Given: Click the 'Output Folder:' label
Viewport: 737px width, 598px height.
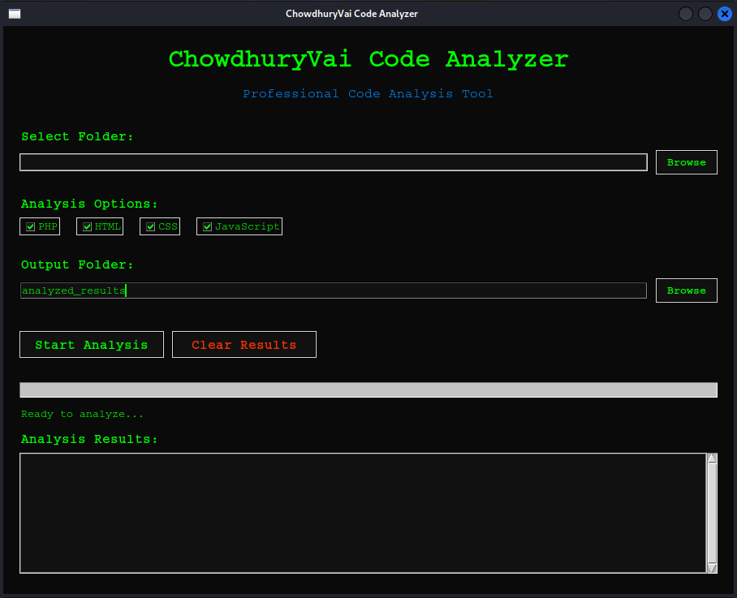Looking at the screenshot, I should [78, 265].
